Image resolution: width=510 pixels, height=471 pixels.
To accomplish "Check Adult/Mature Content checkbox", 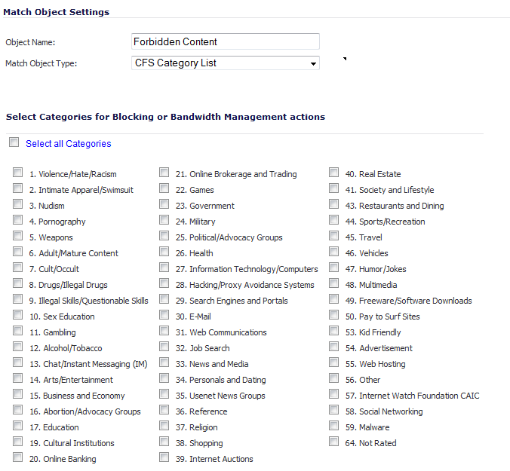I will (17, 252).
